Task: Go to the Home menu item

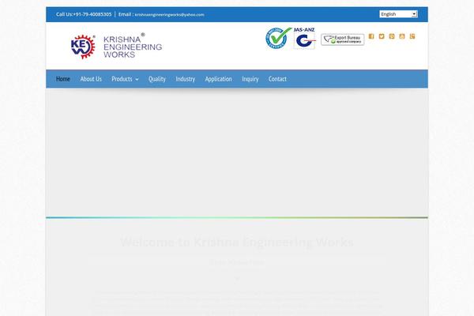Action: [x=63, y=79]
